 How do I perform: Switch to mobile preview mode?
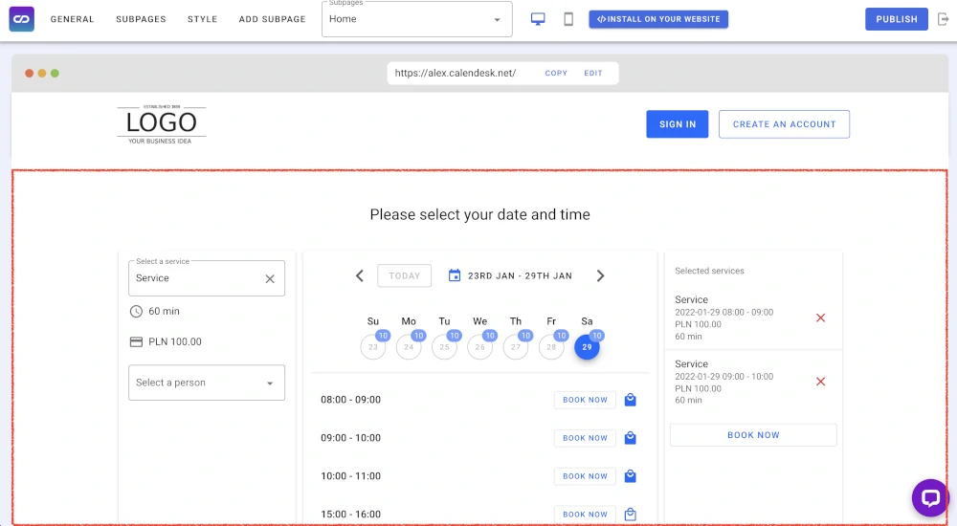[x=568, y=19]
